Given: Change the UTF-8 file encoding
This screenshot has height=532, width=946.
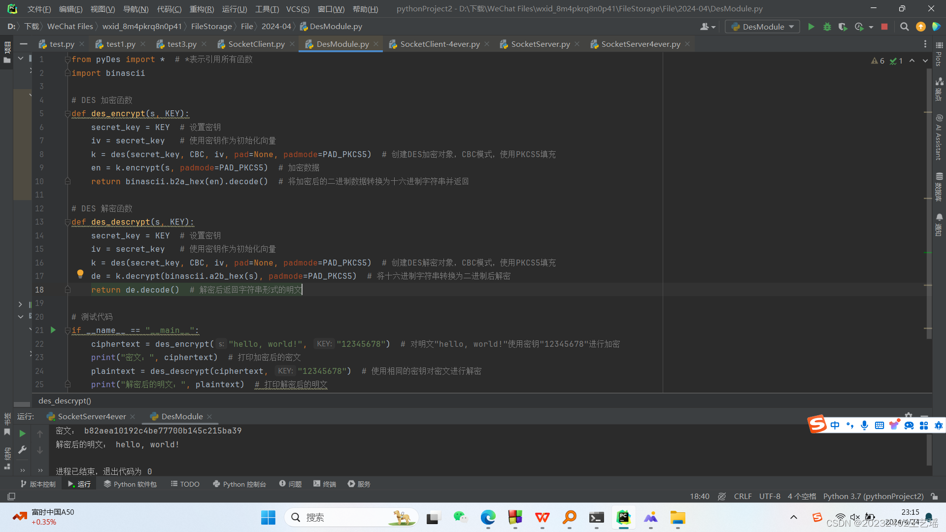Looking at the screenshot, I should pyautogui.click(x=770, y=496).
